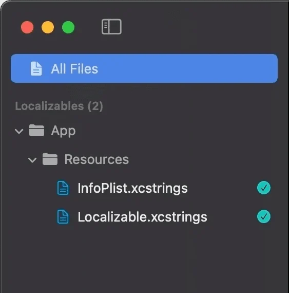Click the Localizable.xcstrings file icon
This screenshot has height=293, width=289.
click(x=63, y=217)
